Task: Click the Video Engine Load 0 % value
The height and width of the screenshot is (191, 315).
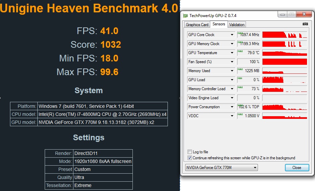Action: pos(249,98)
